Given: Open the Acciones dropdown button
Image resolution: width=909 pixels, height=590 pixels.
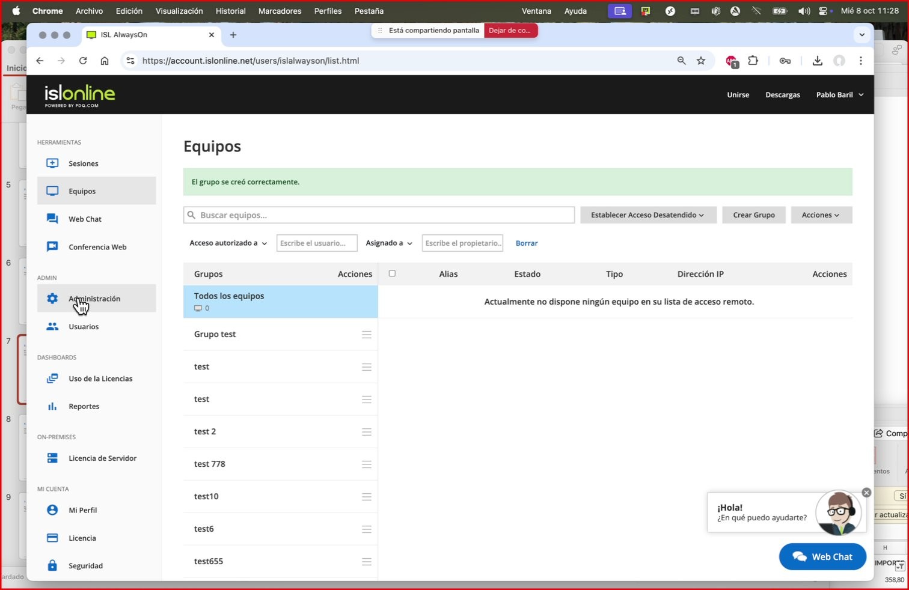Looking at the screenshot, I should (x=820, y=215).
